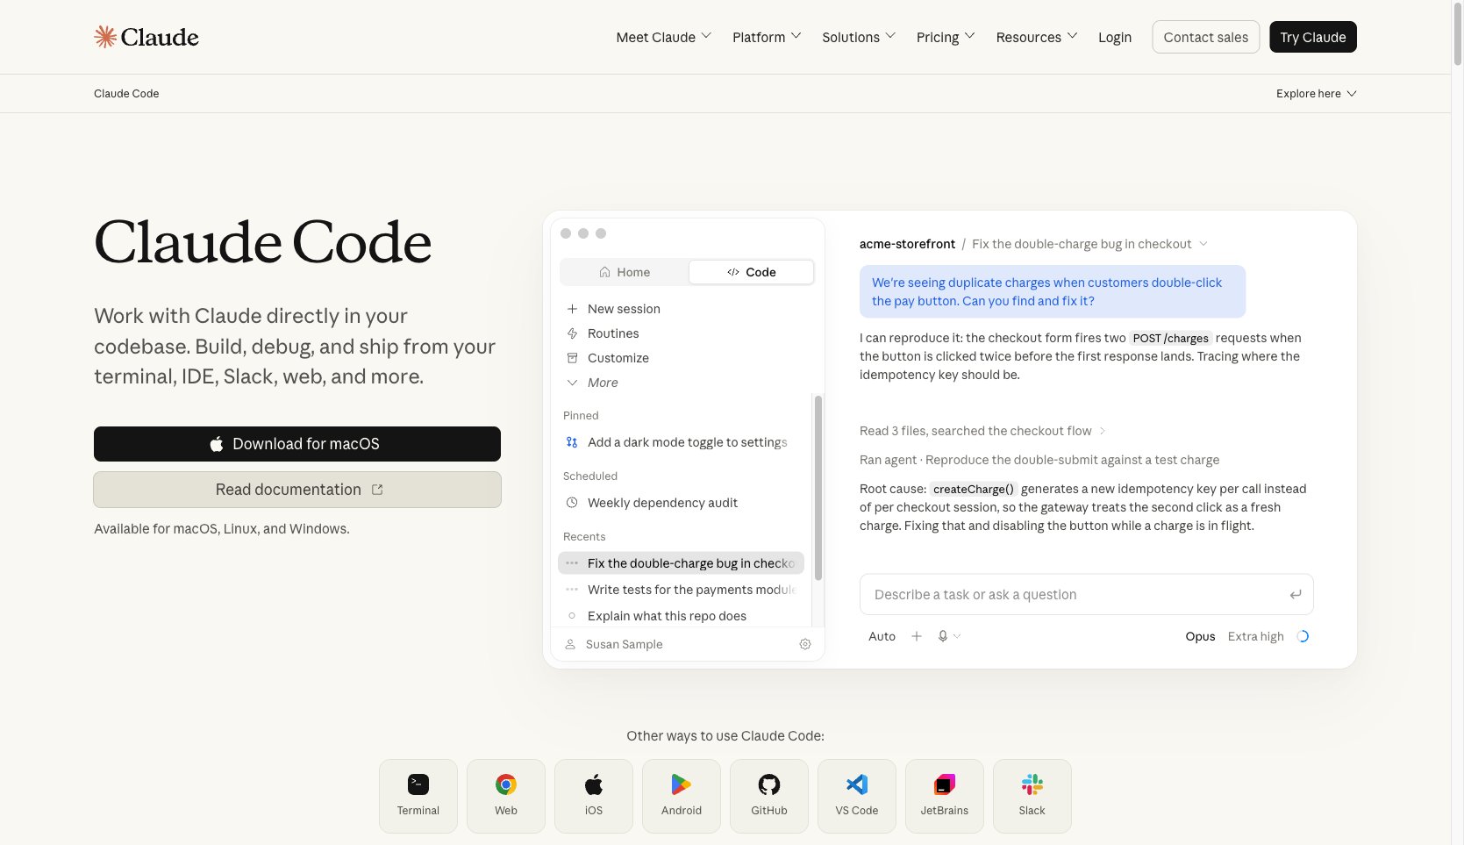Click the settings gear beside Susan Sample
Screen dimensions: 1464x845
point(805,644)
